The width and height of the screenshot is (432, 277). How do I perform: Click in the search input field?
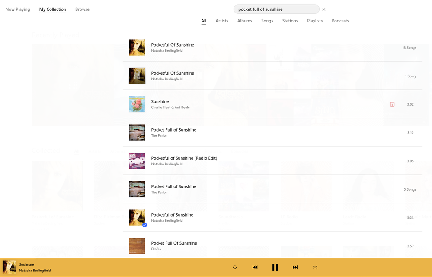[x=276, y=9]
